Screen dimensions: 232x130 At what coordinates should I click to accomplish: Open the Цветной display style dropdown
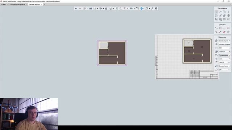point(224,52)
